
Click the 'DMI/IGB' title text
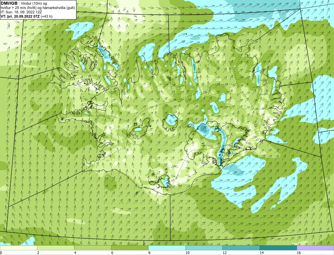pyautogui.click(x=9, y=3)
